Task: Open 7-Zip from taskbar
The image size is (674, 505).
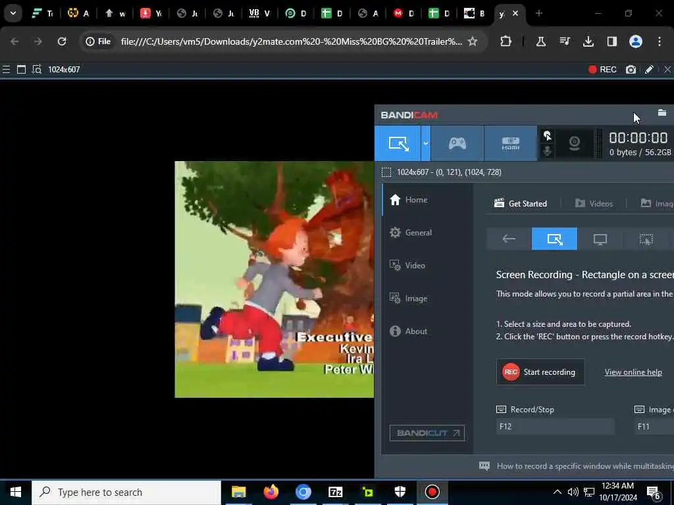Action: pos(335,492)
